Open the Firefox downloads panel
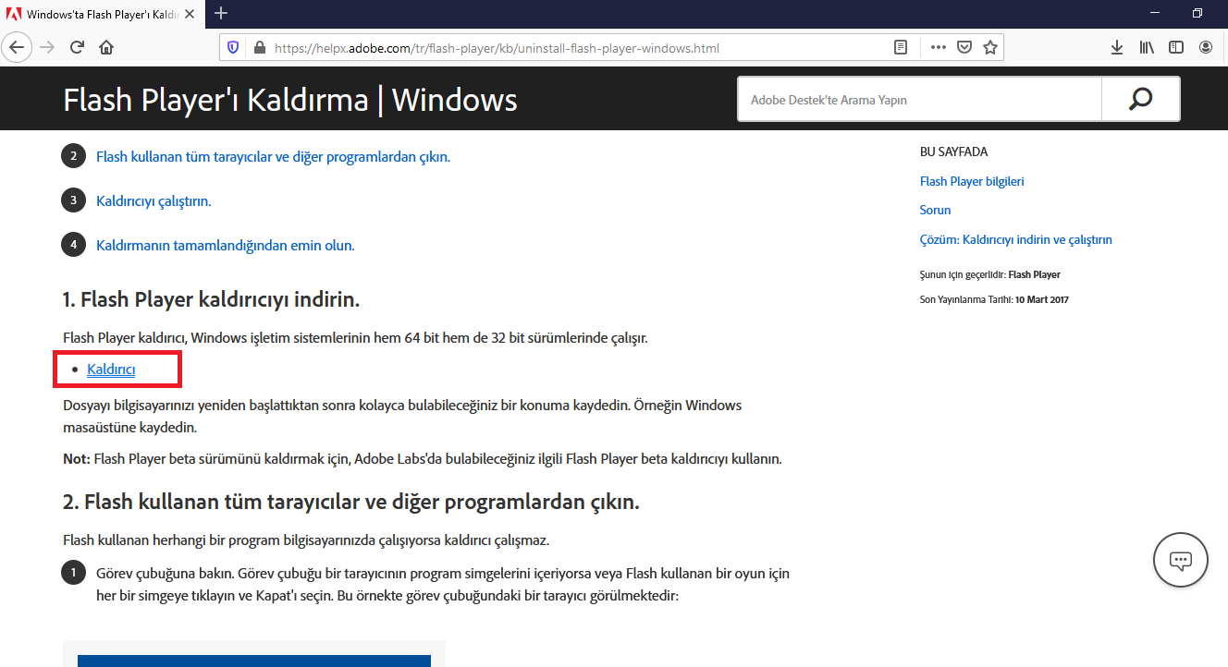 click(x=1117, y=47)
